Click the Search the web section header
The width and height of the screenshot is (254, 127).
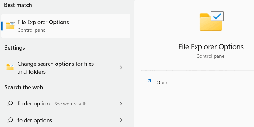[x=24, y=87]
